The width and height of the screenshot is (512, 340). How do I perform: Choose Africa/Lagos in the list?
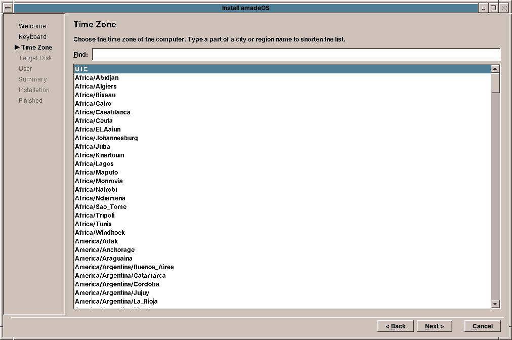click(x=282, y=163)
